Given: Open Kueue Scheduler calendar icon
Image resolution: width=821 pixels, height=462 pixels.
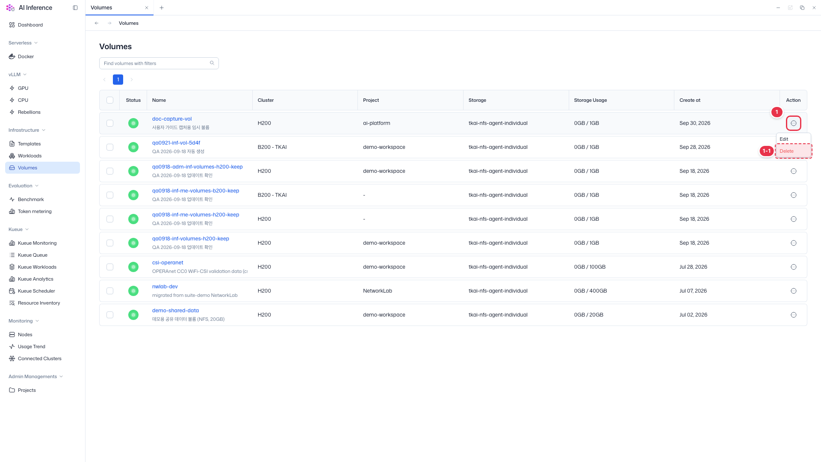Looking at the screenshot, I should [x=12, y=291].
